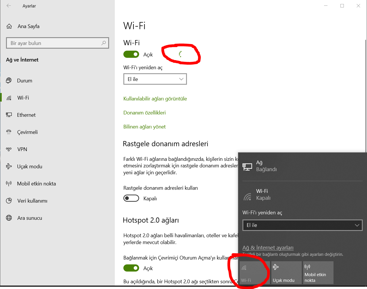Click Bilinen ağları yönet link
Viewport: 367px width, 289px height.
[145, 127]
